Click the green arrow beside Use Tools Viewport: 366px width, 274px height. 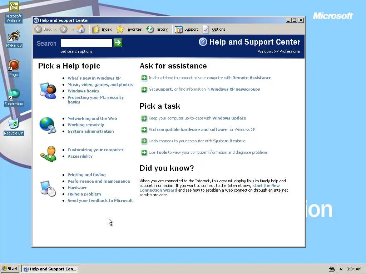[x=144, y=152]
